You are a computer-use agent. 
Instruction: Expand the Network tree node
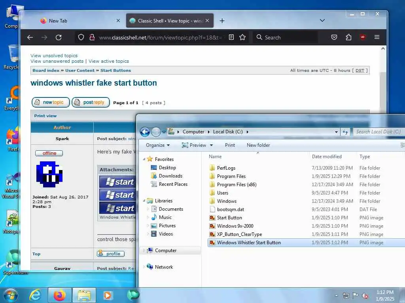(144, 267)
